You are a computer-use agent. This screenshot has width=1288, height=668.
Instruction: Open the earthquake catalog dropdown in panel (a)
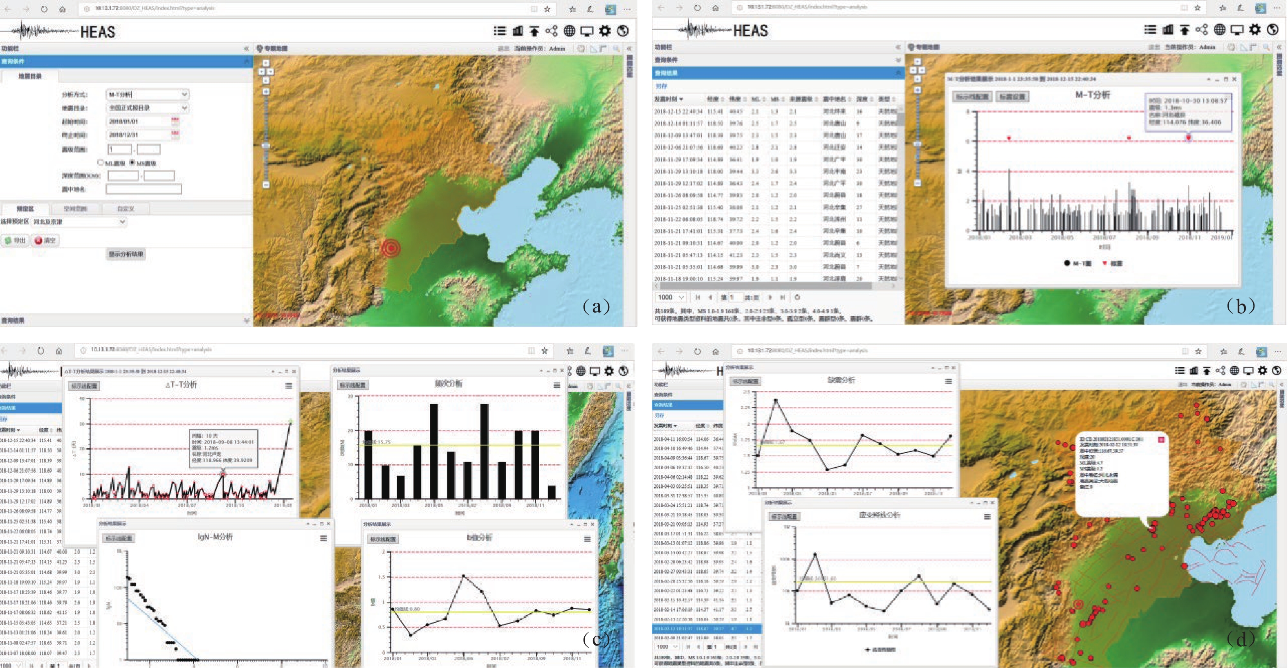pyautogui.click(x=184, y=108)
